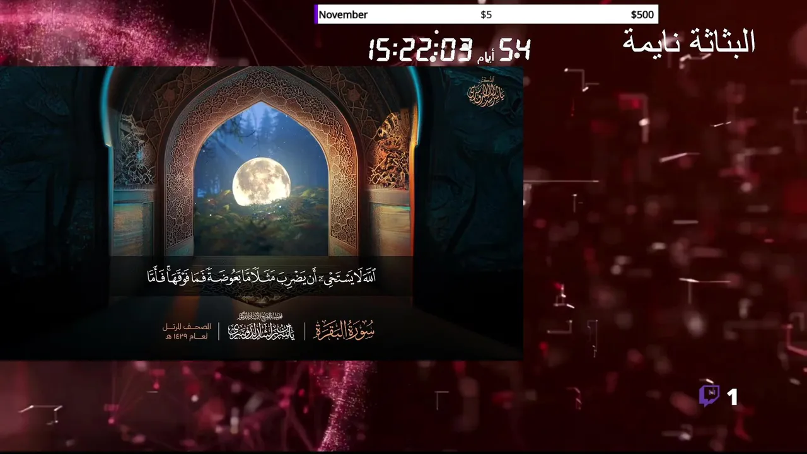Click the golden calligraphy logo at top of the video
This screenshot has width=807, height=454.
485,92
